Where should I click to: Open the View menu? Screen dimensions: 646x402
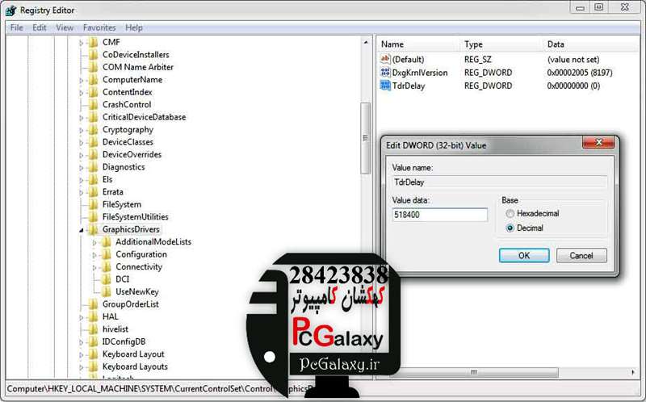click(x=65, y=27)
